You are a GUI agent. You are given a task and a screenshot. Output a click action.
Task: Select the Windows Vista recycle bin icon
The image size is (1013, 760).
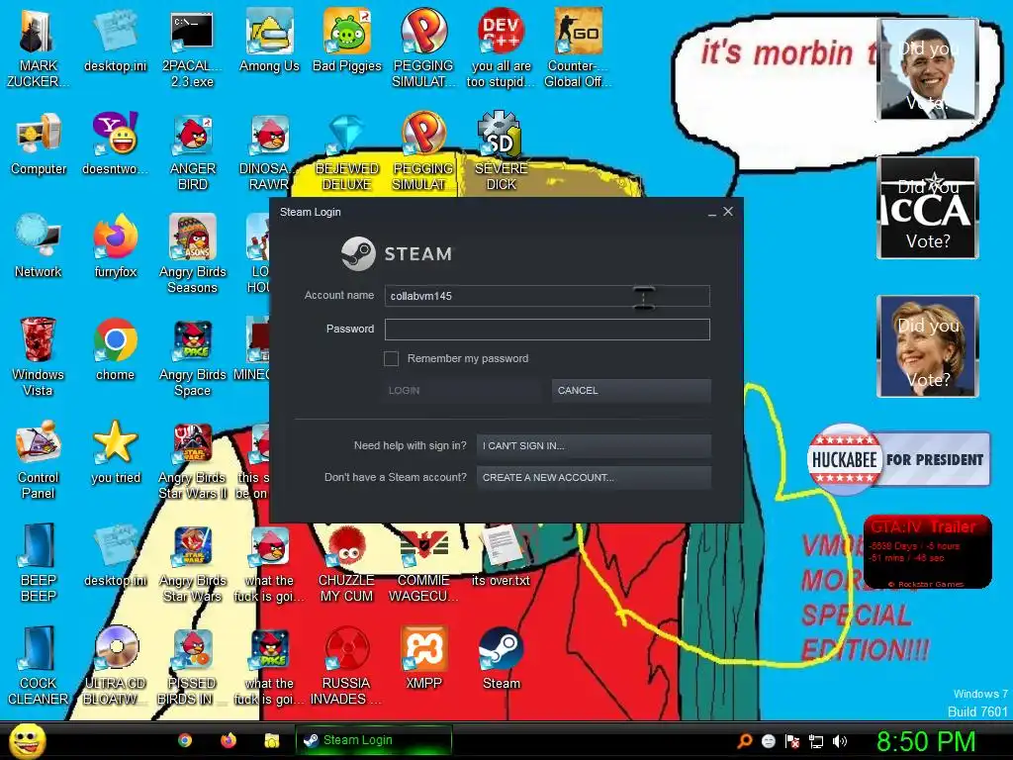click(x=38, y=357)
